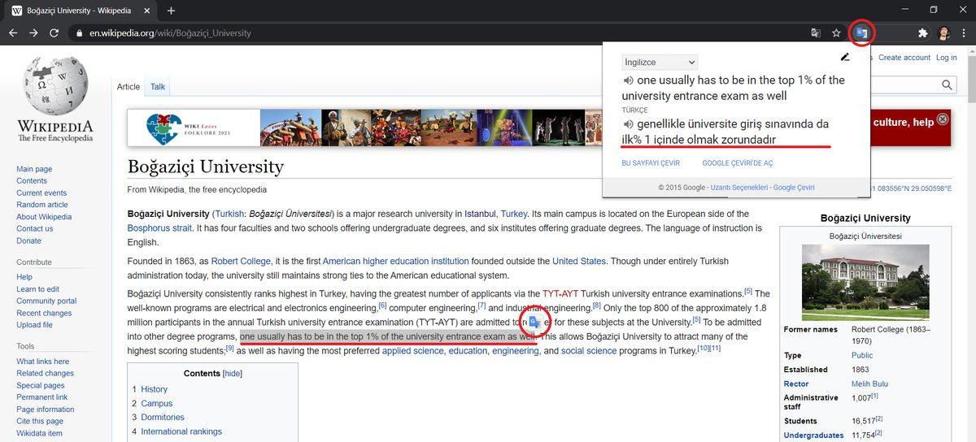Open About Wikipedia link
Screen dimensions: 976x442
[44, 217]
